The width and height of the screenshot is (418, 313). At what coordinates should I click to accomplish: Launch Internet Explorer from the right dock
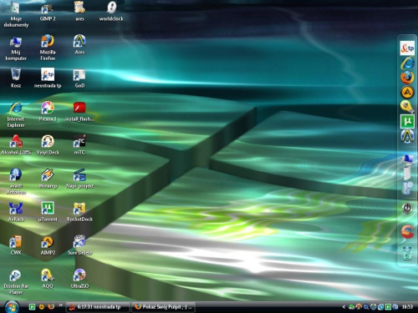coord(407,63)
